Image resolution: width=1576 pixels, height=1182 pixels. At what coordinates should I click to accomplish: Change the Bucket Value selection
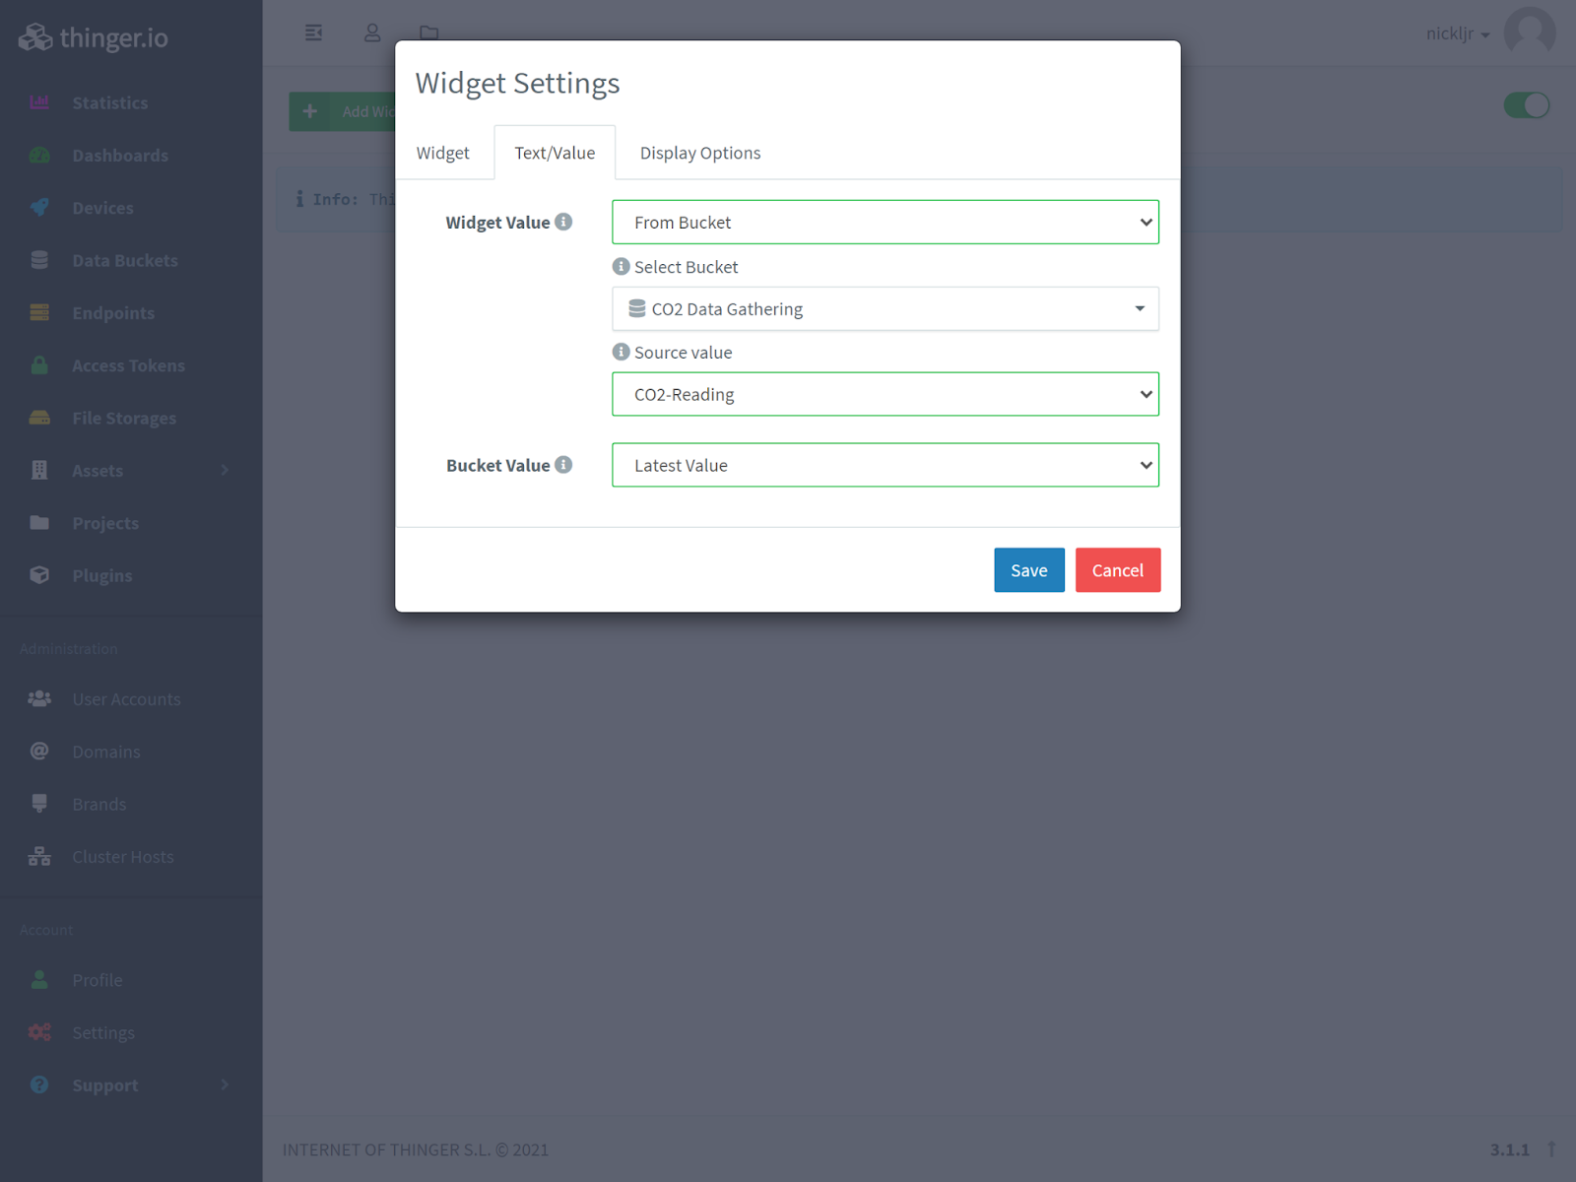(x=885, y=465)
